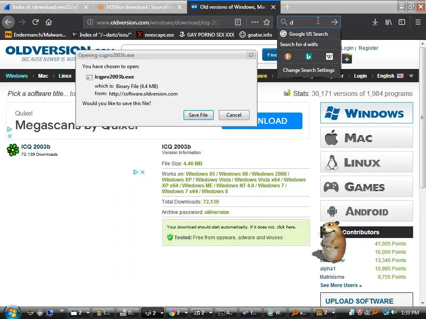Image resolution: width=426 pixels, height=319 pixels.
Task: Open the Linux menu on the site navbar
Action: point(65,76)
